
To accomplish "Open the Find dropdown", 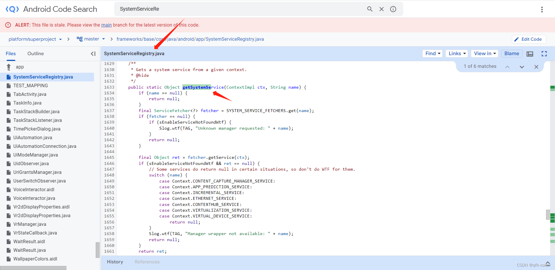I will point(432,53).
